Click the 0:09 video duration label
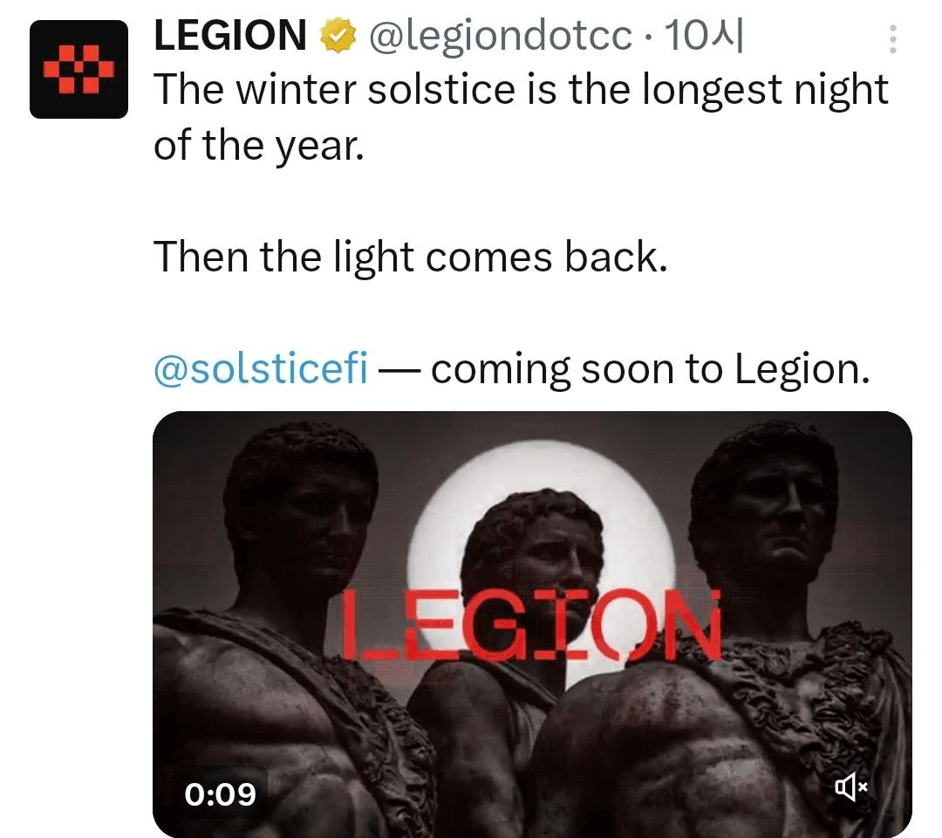The image size is (942, 838). coord(220,793)
